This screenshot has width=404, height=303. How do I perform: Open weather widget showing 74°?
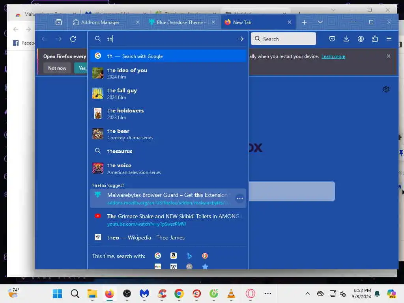tap(13, 293)
